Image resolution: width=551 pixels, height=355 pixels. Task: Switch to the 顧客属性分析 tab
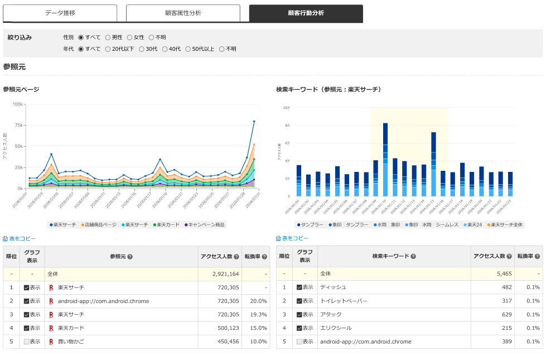[x=183, y=13]
